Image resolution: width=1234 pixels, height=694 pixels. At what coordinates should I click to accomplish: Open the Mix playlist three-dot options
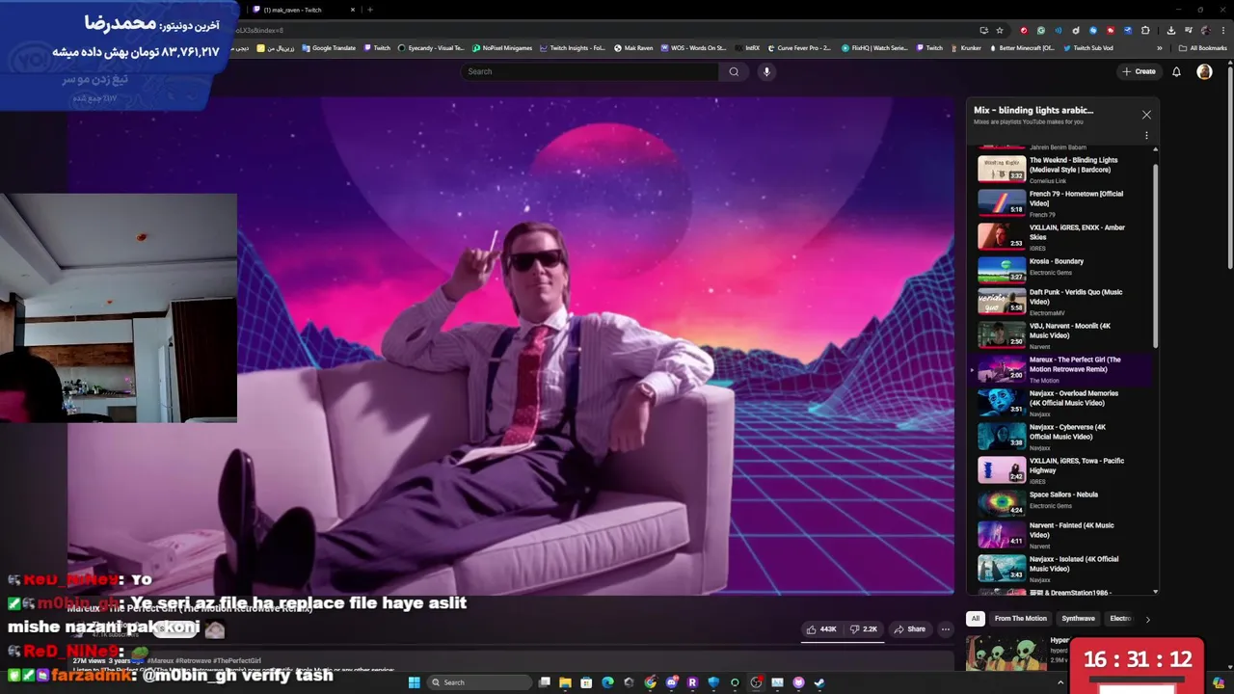pyautogui.click(x=1146, y=135)
